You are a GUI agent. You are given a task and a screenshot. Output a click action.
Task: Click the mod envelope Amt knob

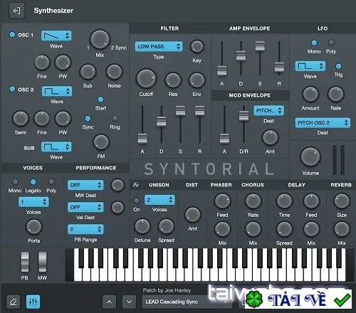[270, 138]
